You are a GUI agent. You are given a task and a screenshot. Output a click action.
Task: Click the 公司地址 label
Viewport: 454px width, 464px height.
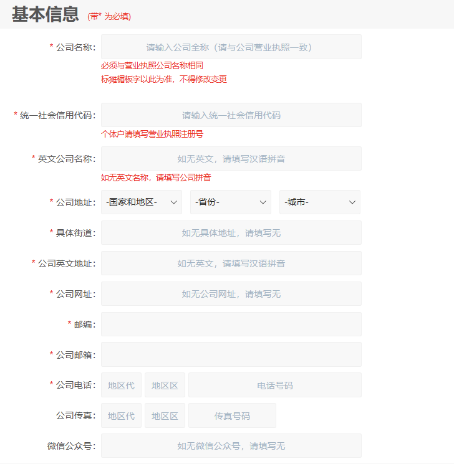pyautogui.click(x=75, y=202)
